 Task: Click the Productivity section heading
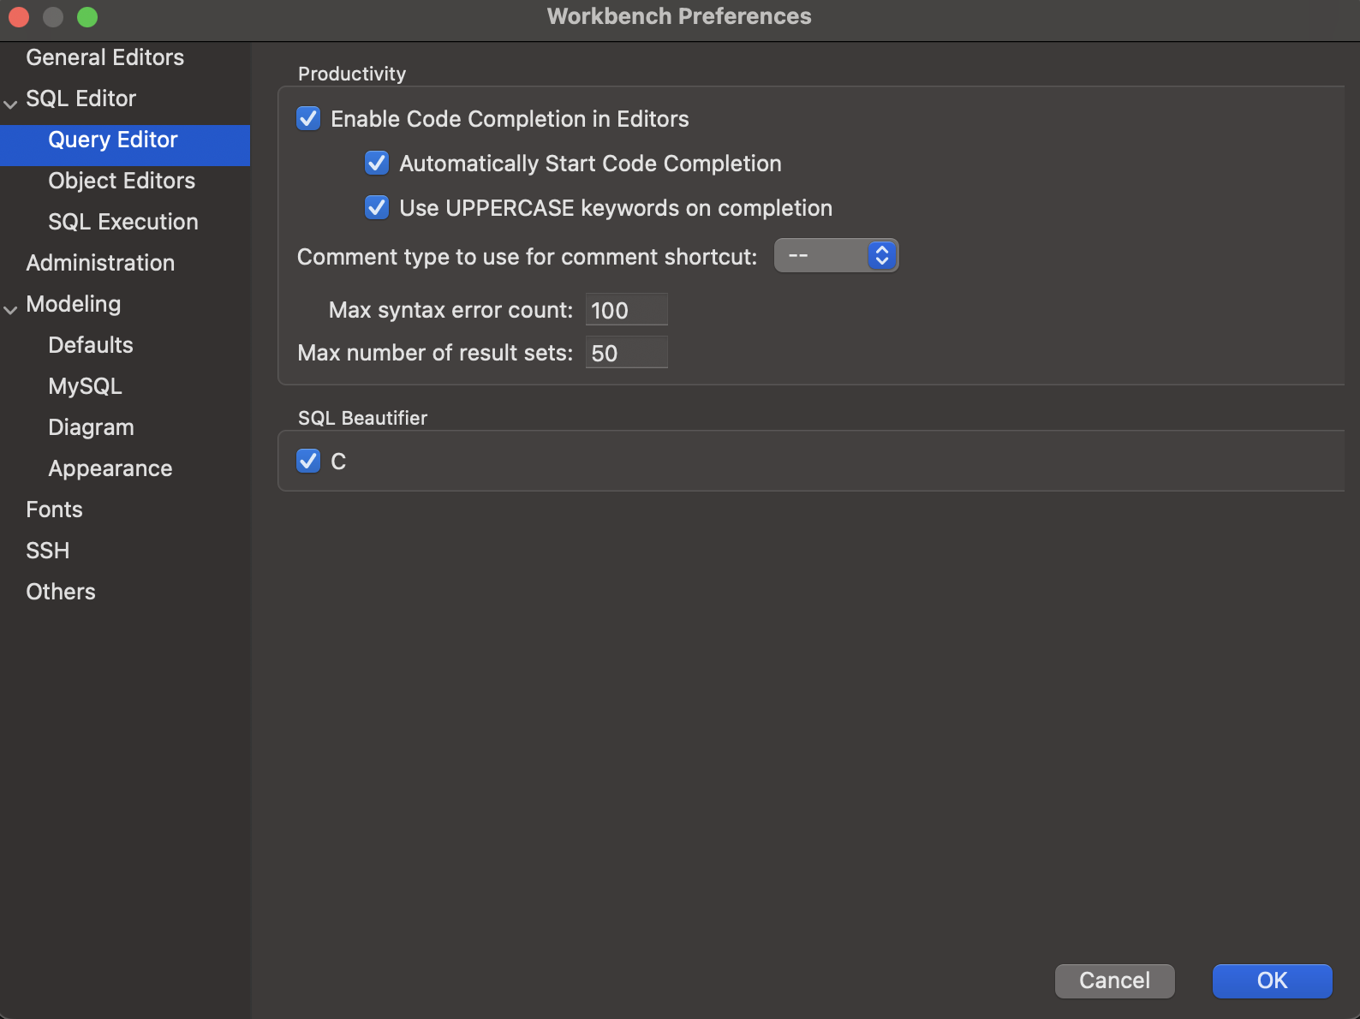tap(352, 74)
